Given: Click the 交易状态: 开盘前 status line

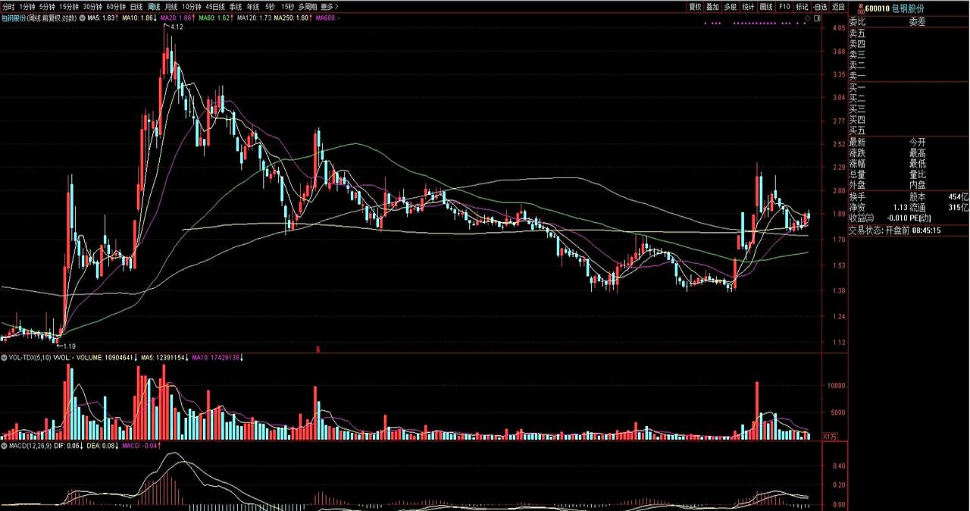Looking at the screenshot, I should pos(894,230).
